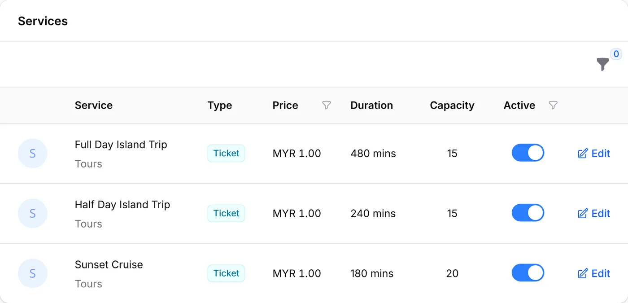628x303 pixels.
Task: Click the avatar for Full Day Island Trip
Action: (32, 154)
